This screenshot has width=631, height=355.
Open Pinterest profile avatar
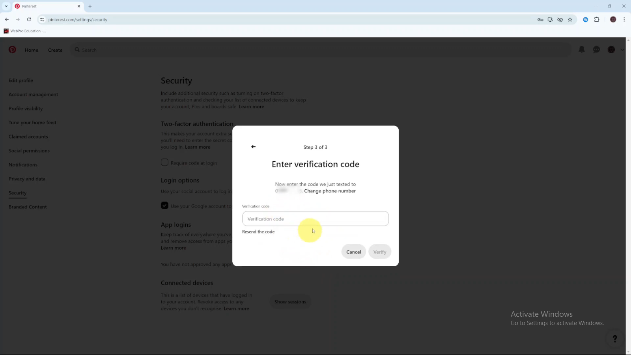coord(611,50)
